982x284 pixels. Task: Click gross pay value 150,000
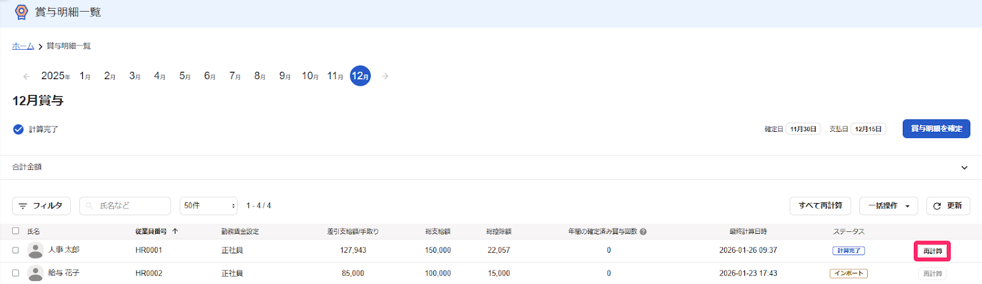[438, 250]
